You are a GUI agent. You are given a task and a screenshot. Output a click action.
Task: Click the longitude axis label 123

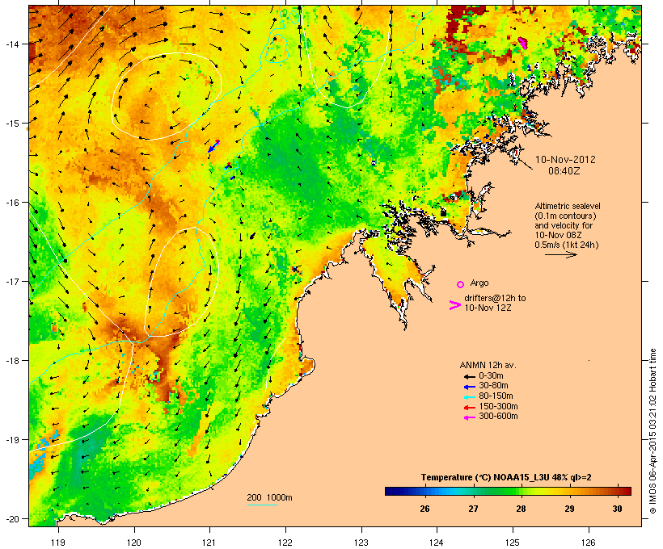click(361, 543)
